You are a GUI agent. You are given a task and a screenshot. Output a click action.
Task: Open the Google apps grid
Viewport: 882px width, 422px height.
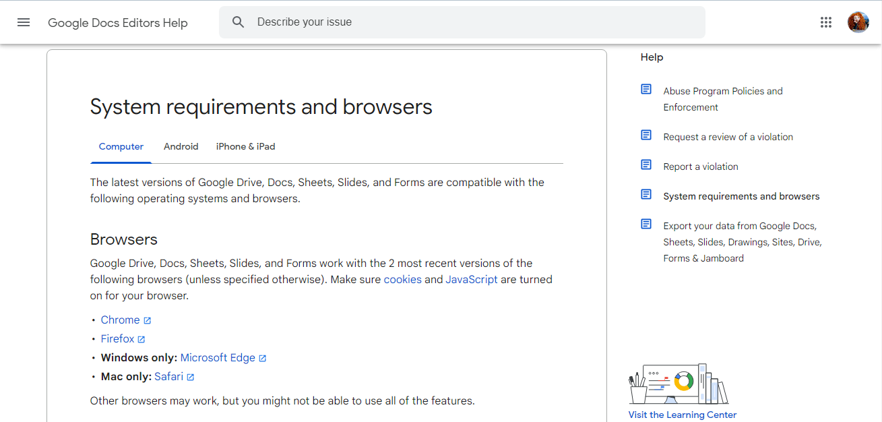coord(826,22)
